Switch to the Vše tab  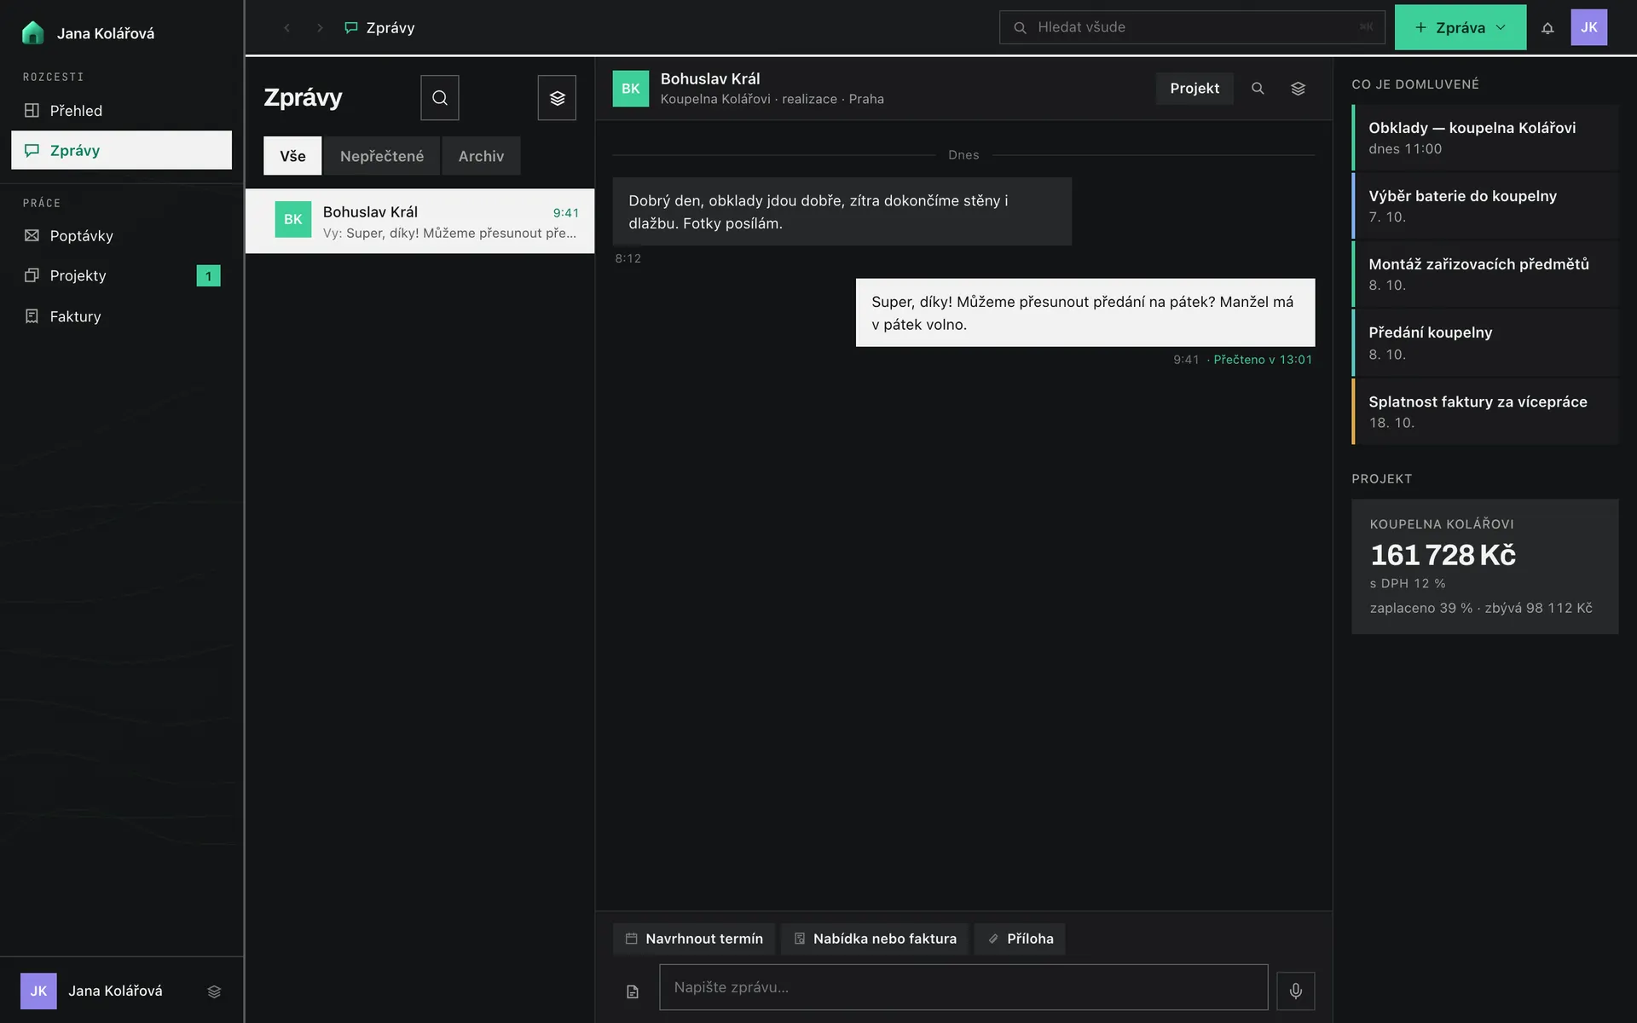pyautogui.click(x=292, y=156)
